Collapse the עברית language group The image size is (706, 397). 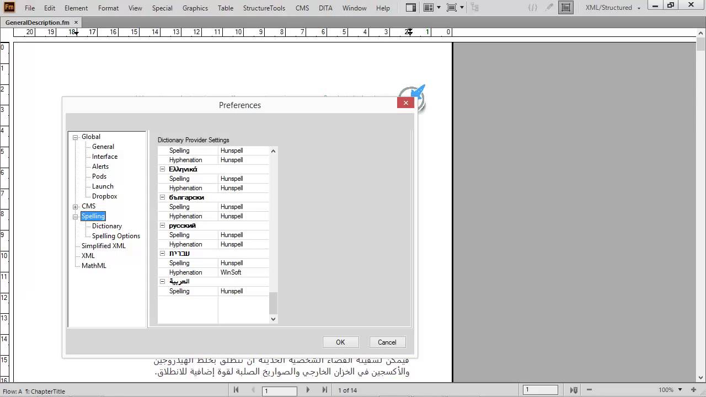(x=163, y=254)
